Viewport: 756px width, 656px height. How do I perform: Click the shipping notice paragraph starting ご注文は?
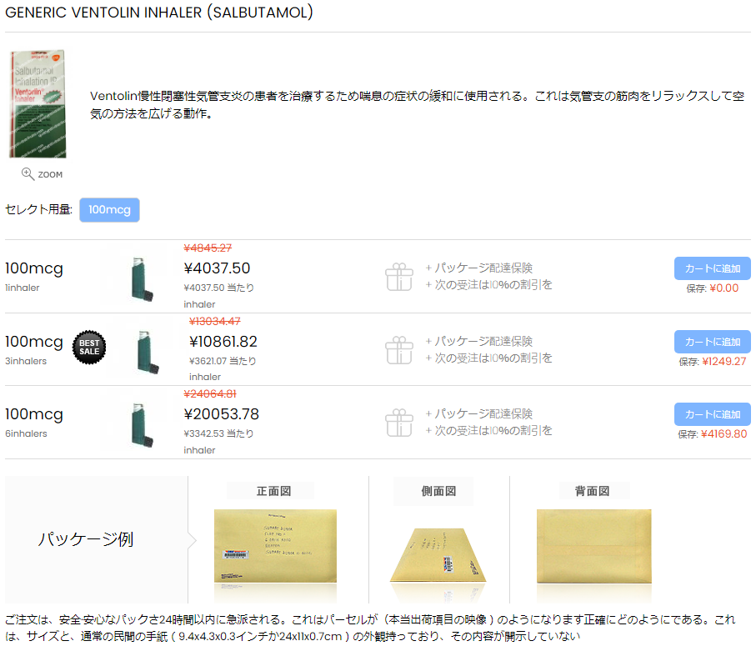(x=370, y=628)
